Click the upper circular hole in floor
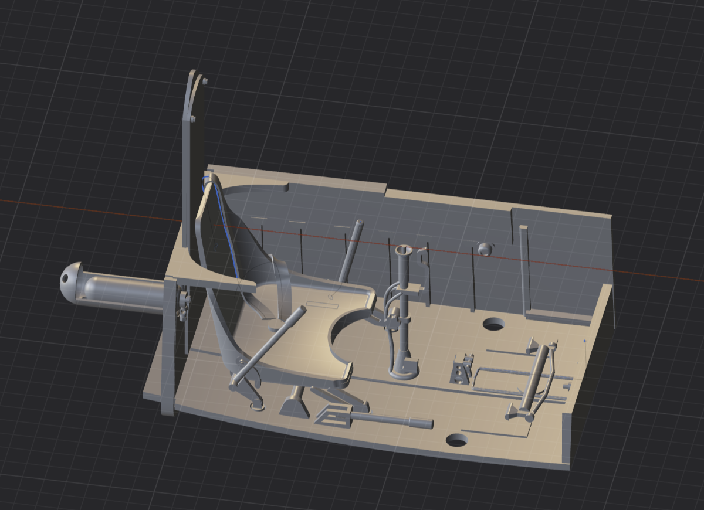 [x=494, y=324]
